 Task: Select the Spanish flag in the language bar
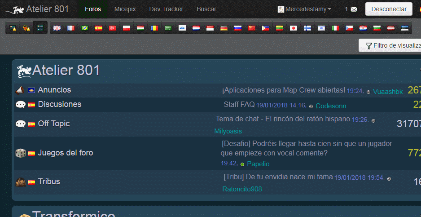coord(99,28)
